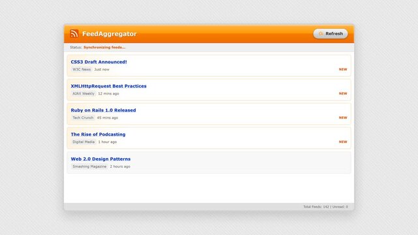Click the W3C News source tag

coord(82,69)
